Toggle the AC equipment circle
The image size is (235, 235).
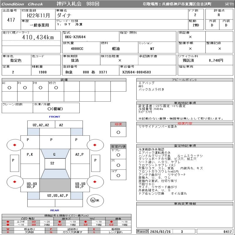(x=9, y=88)
